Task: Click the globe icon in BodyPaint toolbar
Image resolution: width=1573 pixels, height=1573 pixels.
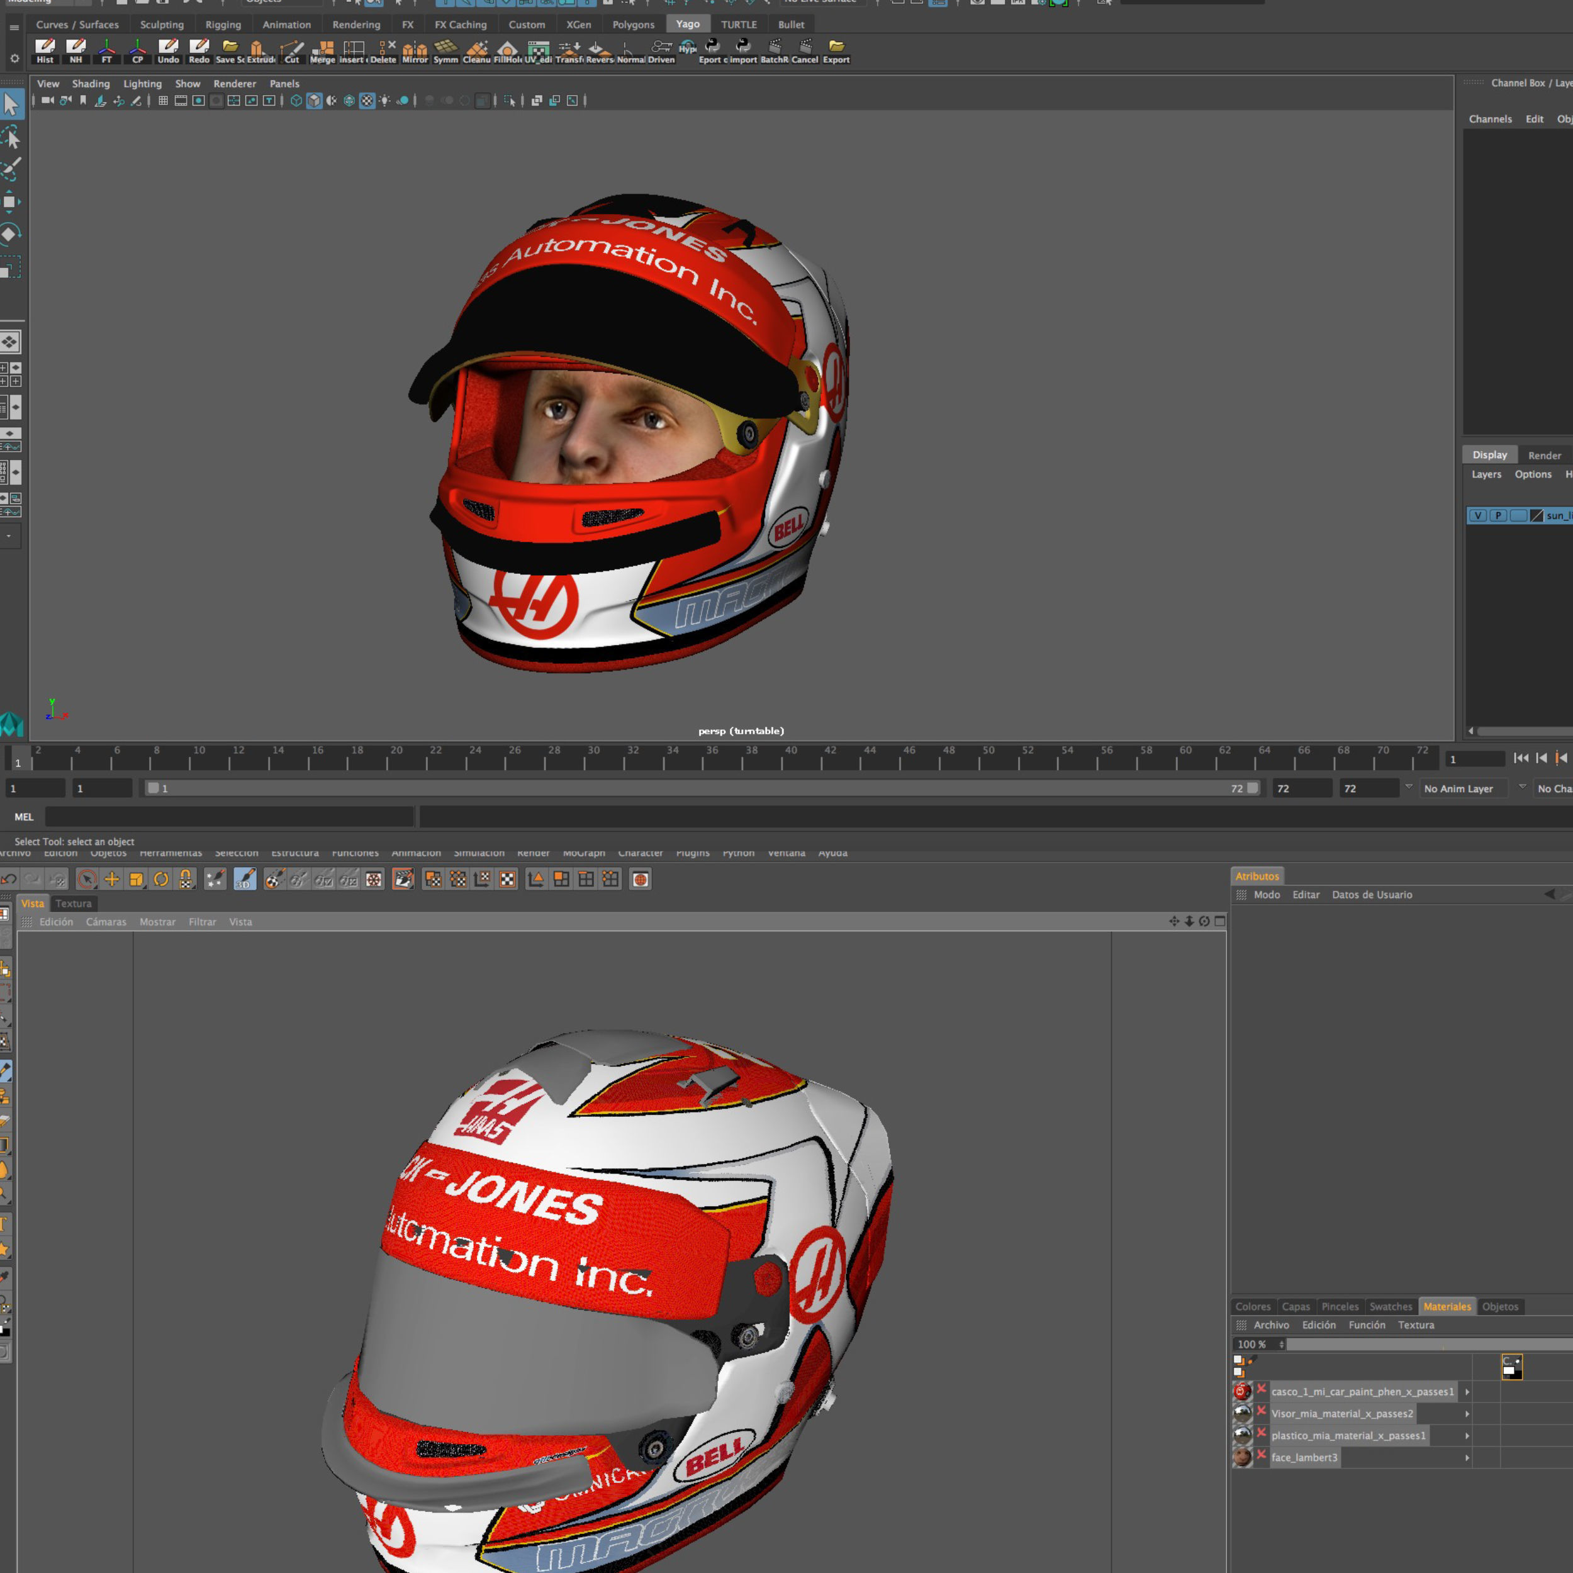Action: (x=641, y=880)
